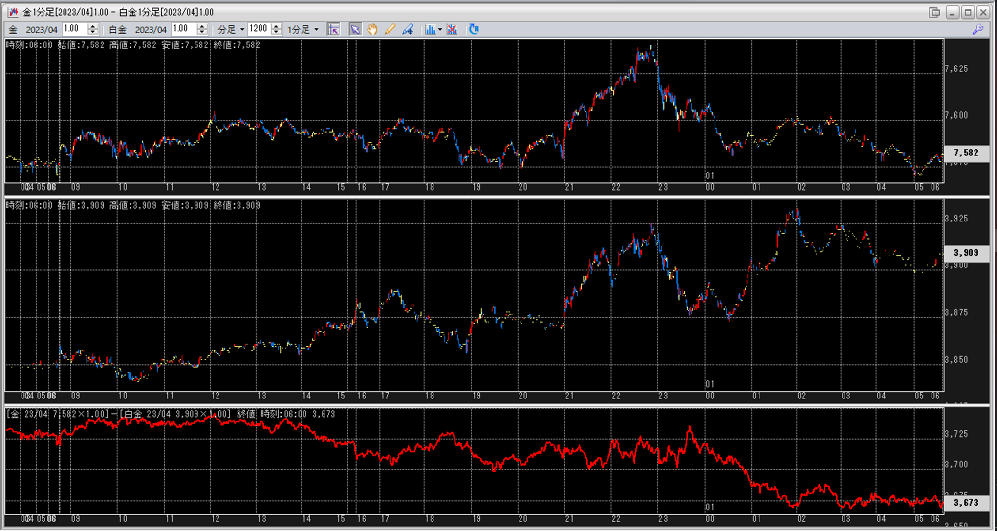Increase the 1200 bar count stepper
This screenshot has height=531, width=997.
point(276,26)
